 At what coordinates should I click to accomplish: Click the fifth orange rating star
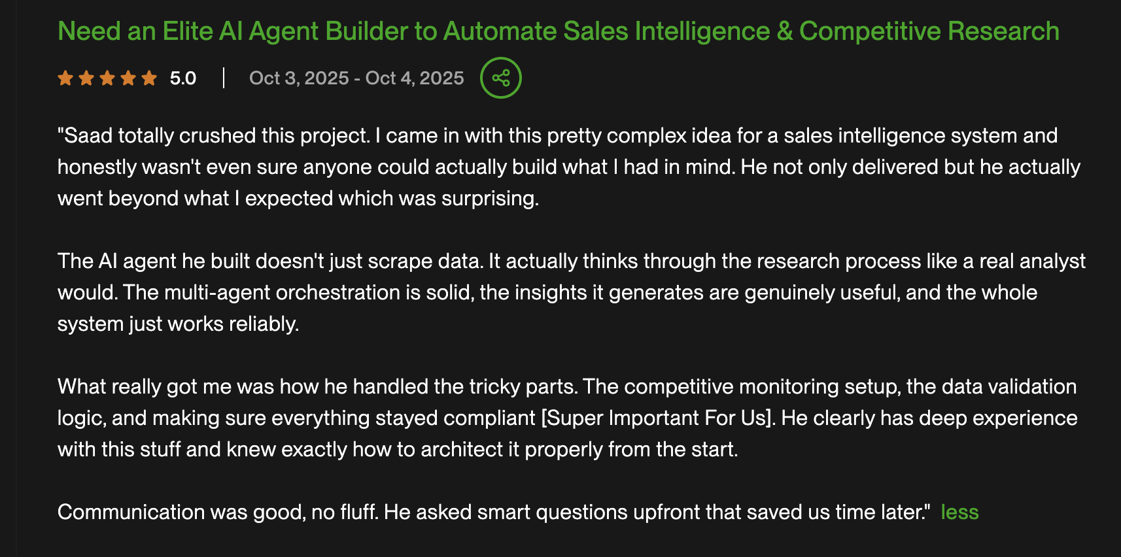(x=149, y=78)
